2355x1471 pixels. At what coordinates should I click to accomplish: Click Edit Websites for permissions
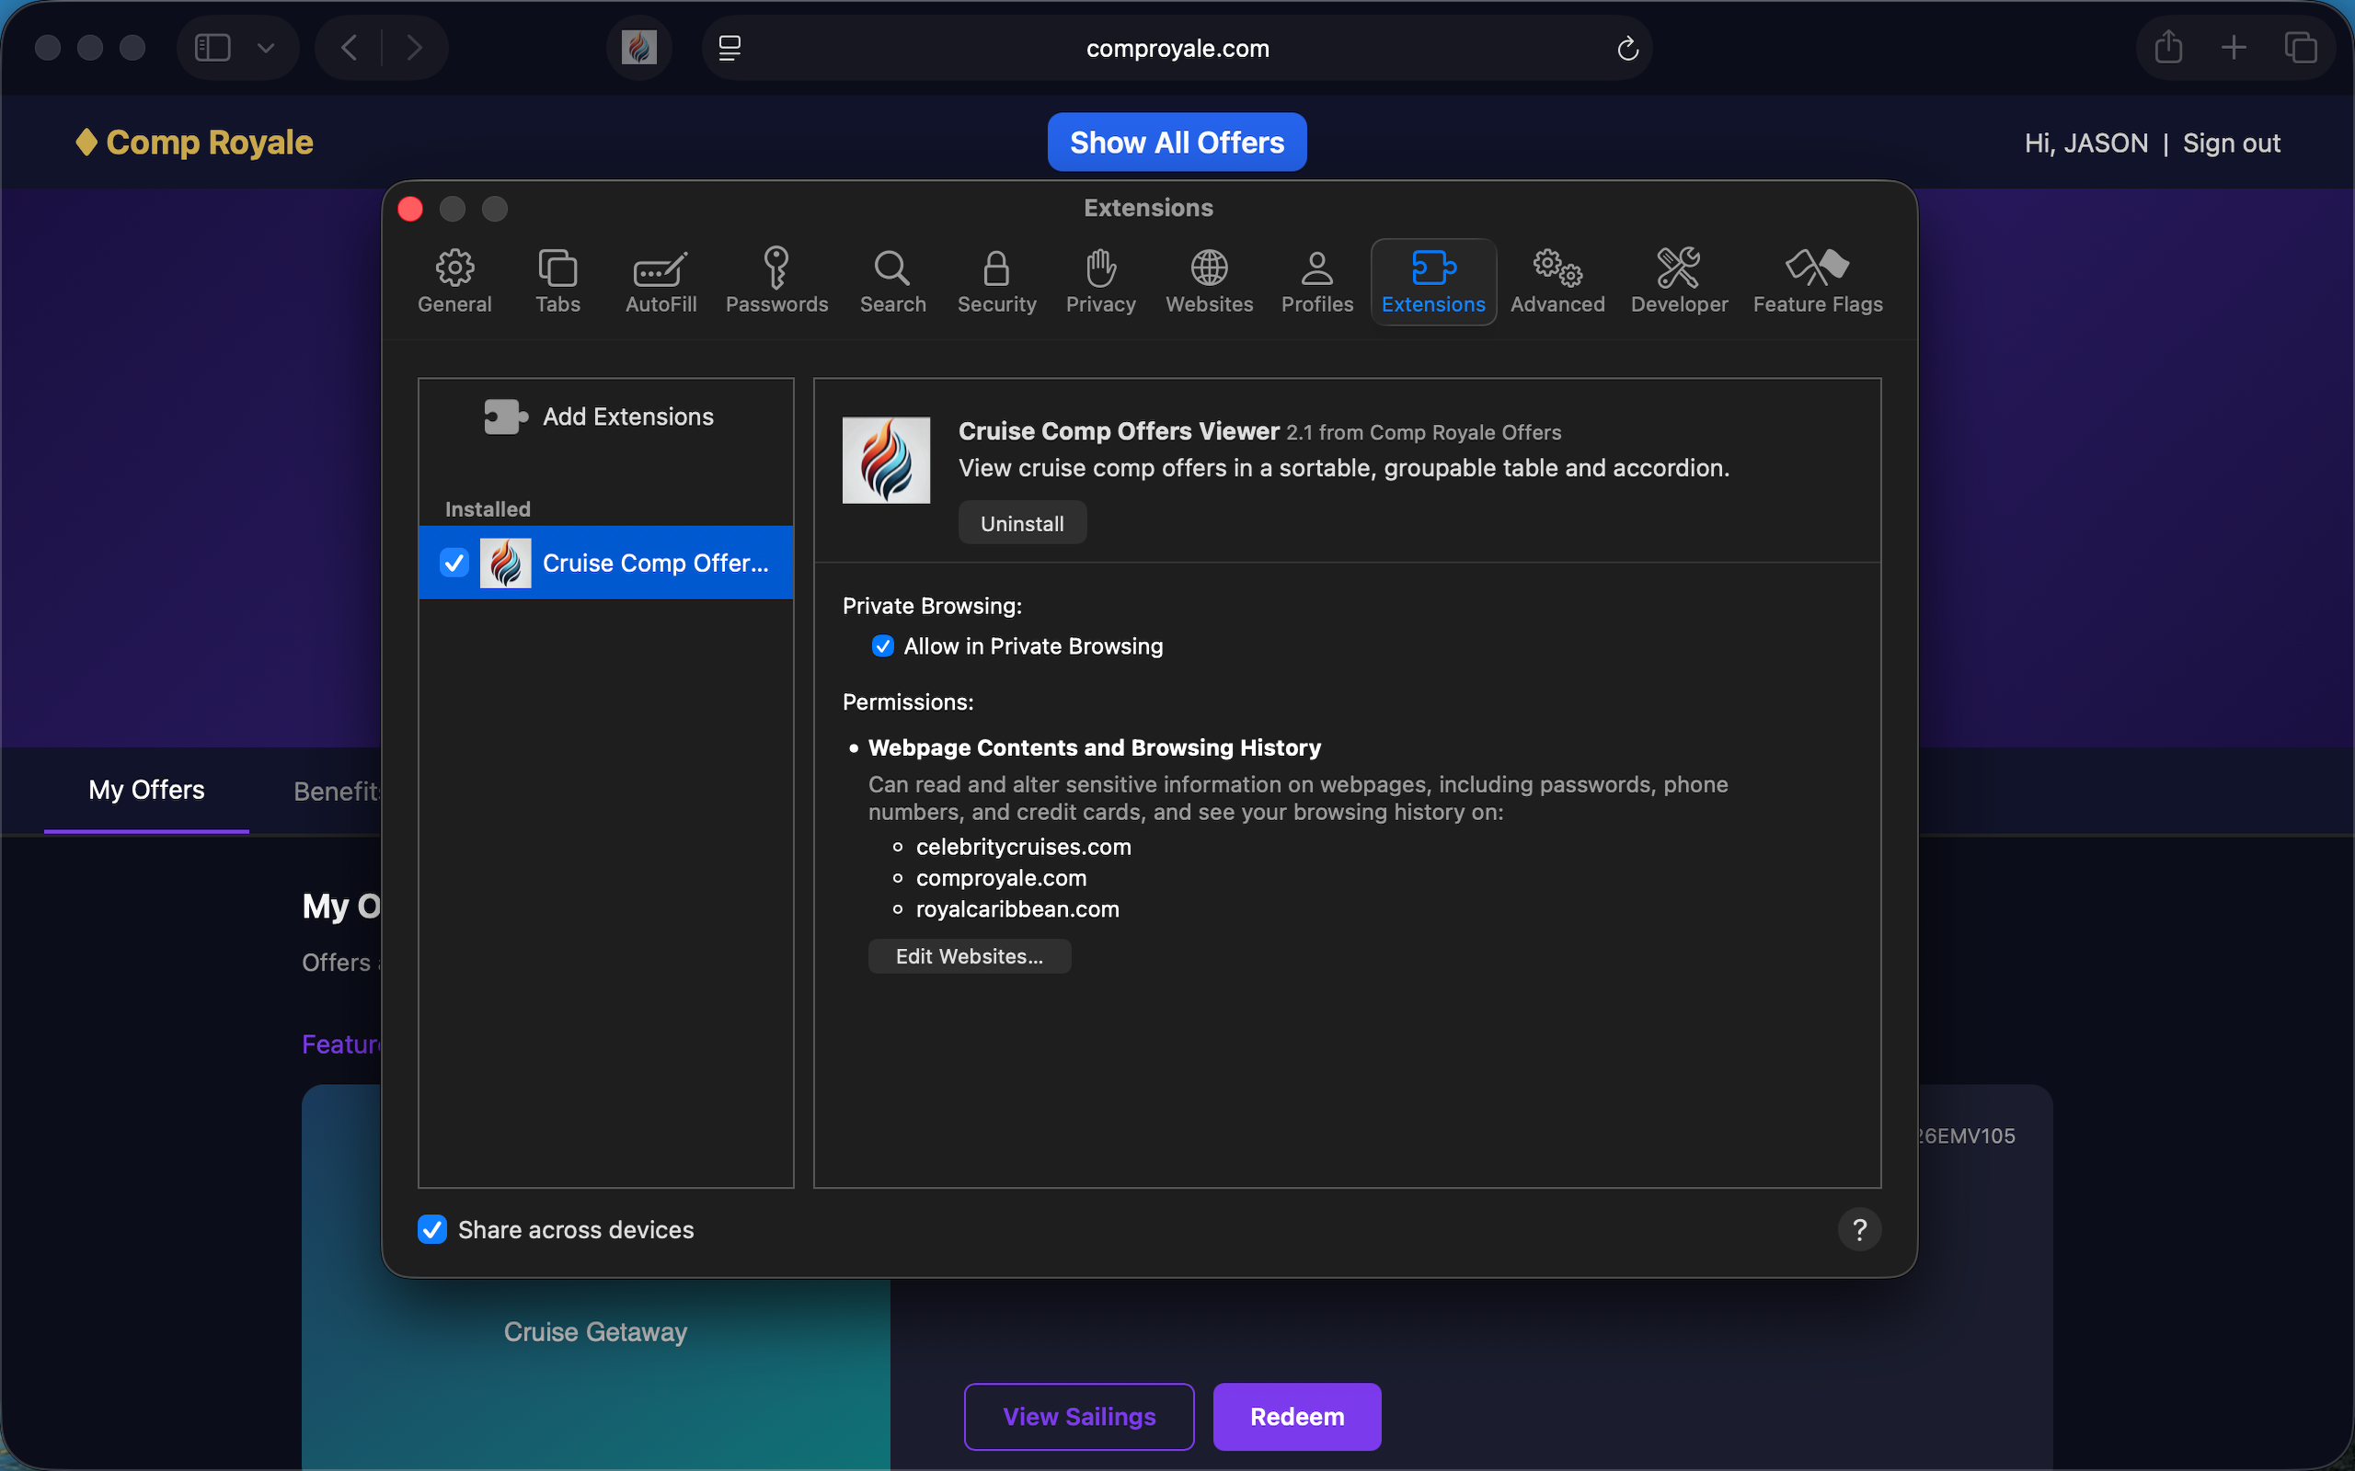pyautogui.click(x=969, y=955)
